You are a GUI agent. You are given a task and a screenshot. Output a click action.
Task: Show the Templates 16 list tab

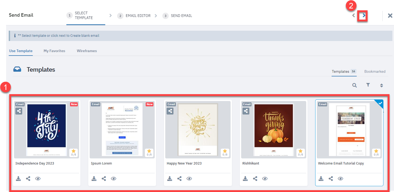[x=344, y=71]
